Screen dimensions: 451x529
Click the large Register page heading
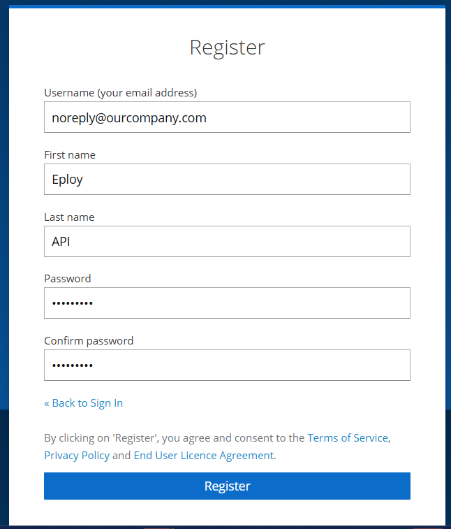pyautogui.click(x=227, y=48)
